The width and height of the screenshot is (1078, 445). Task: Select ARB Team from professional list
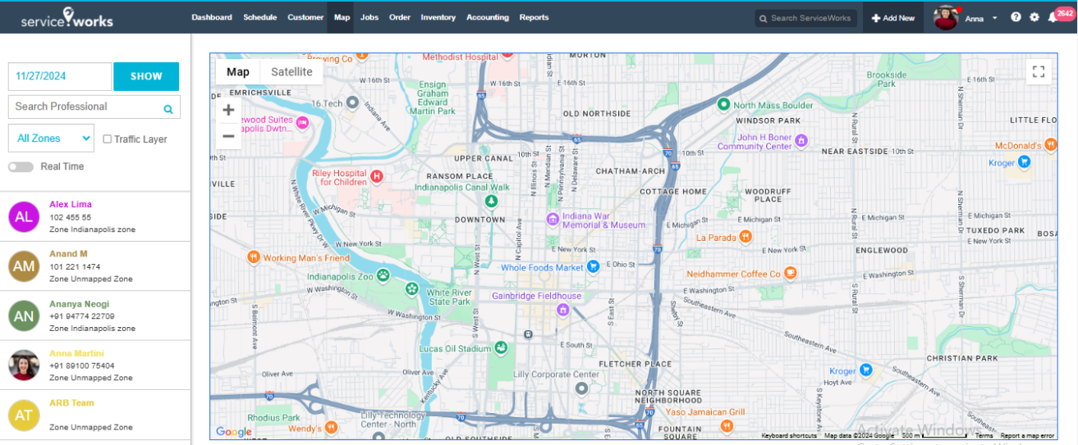[x=95, y=415]
